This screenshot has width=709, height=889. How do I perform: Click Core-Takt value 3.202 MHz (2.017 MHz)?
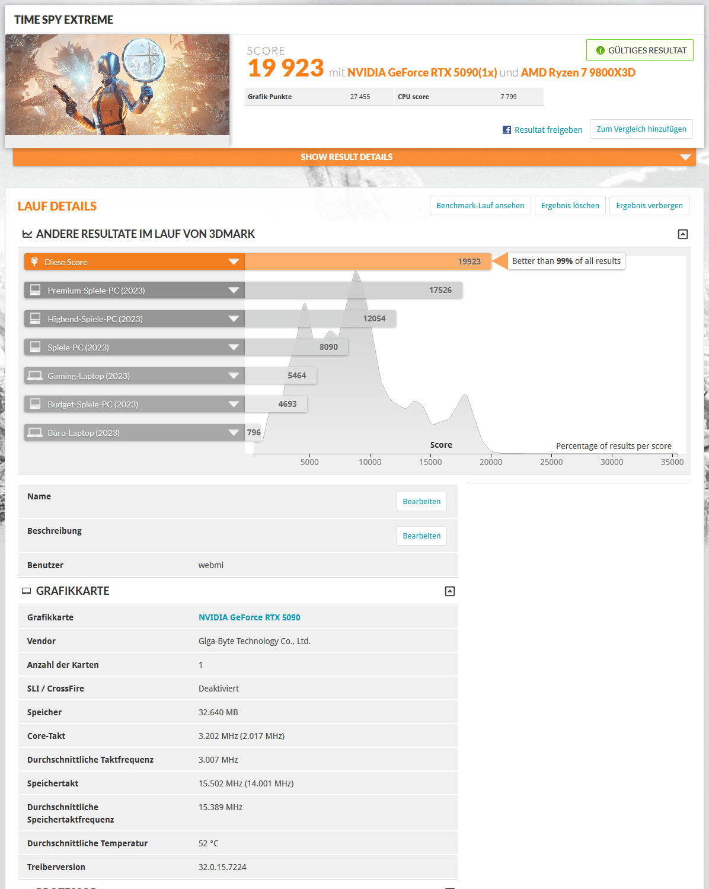click(241, 736)
